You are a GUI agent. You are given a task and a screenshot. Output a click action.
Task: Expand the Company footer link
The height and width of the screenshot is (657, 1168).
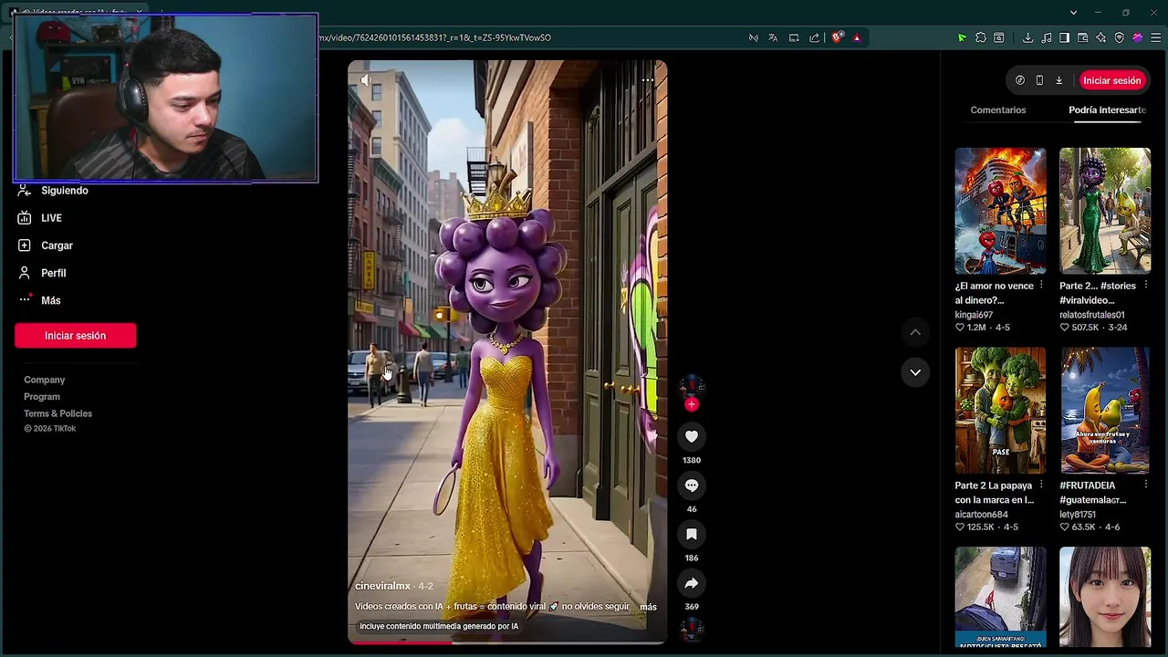tap(45, 380)
